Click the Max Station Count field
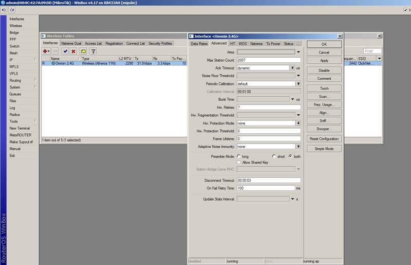 pyautogui.click(x=269, y=60)
